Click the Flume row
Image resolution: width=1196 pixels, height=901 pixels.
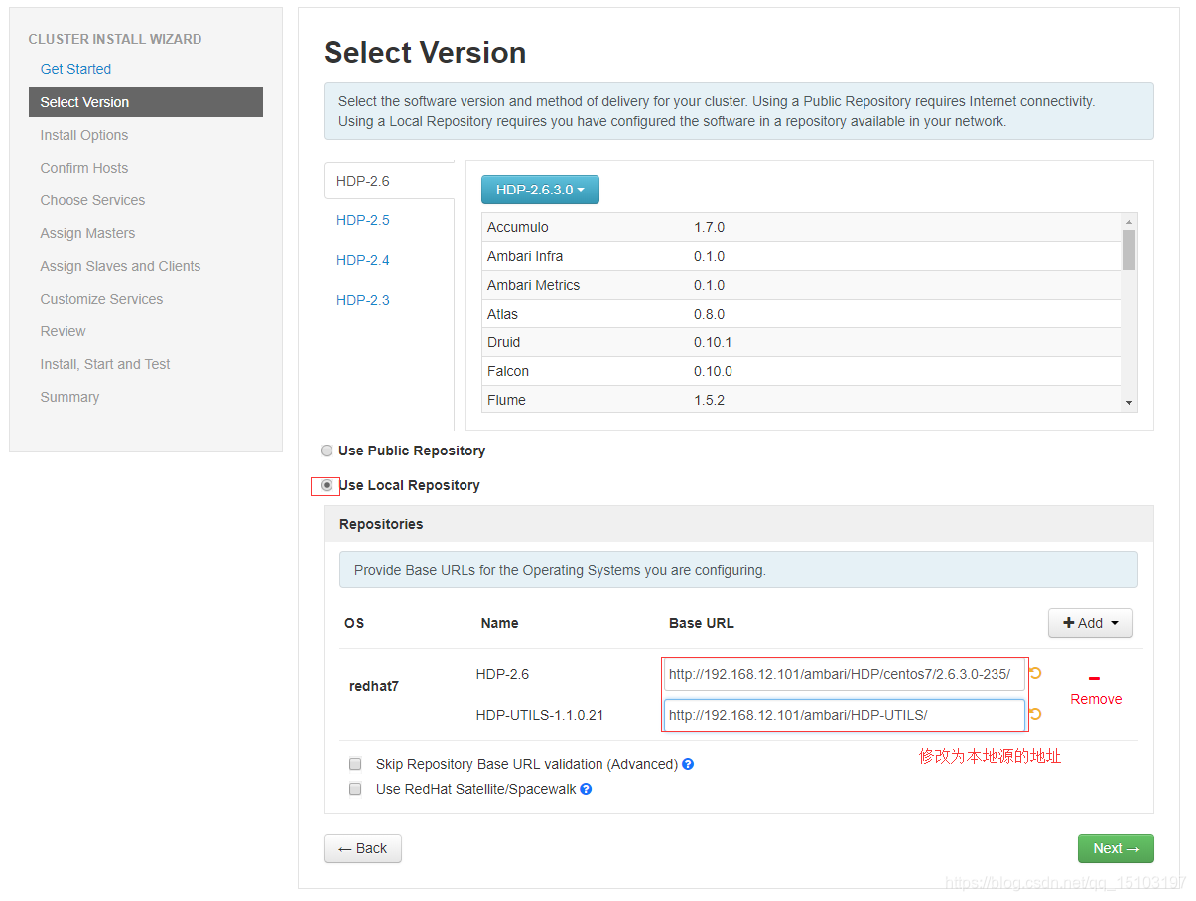(x=801, y=399)
